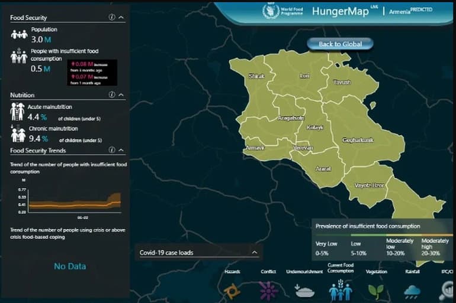
Task: Click the Back to Global button
Action: pyautogui.click(x=341, y=44)
